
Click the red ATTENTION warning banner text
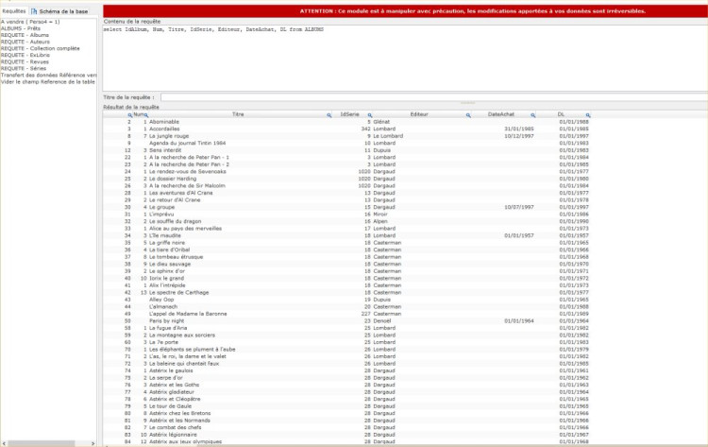click(472, 10)
